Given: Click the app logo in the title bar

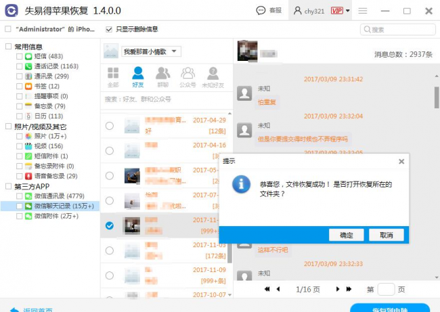Looking at the screenshot, I should coord(12,11).
